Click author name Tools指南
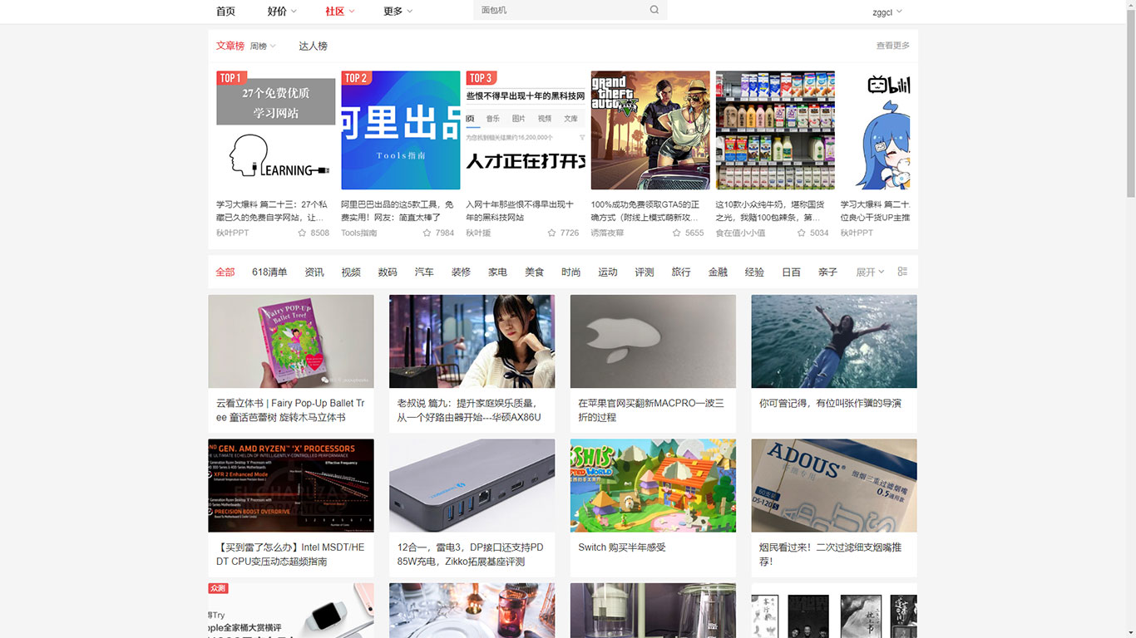 [358, 233]
